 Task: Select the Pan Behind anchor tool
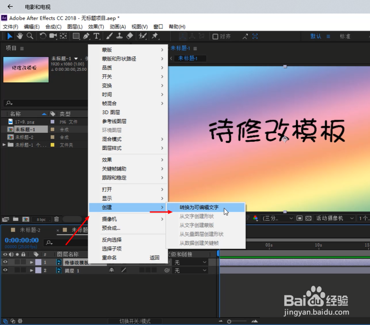[x=63, y=36]
